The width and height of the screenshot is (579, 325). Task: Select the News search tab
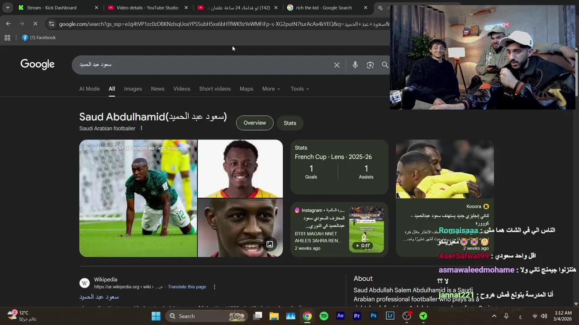pyautogui.click(x=157, y=89)
